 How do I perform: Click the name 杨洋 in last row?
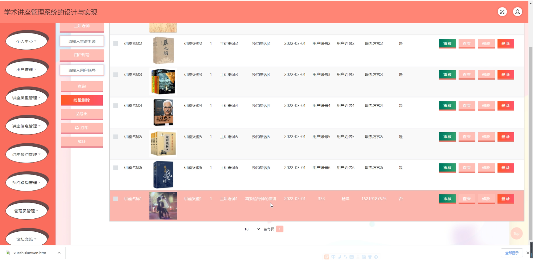coord(345,199)
